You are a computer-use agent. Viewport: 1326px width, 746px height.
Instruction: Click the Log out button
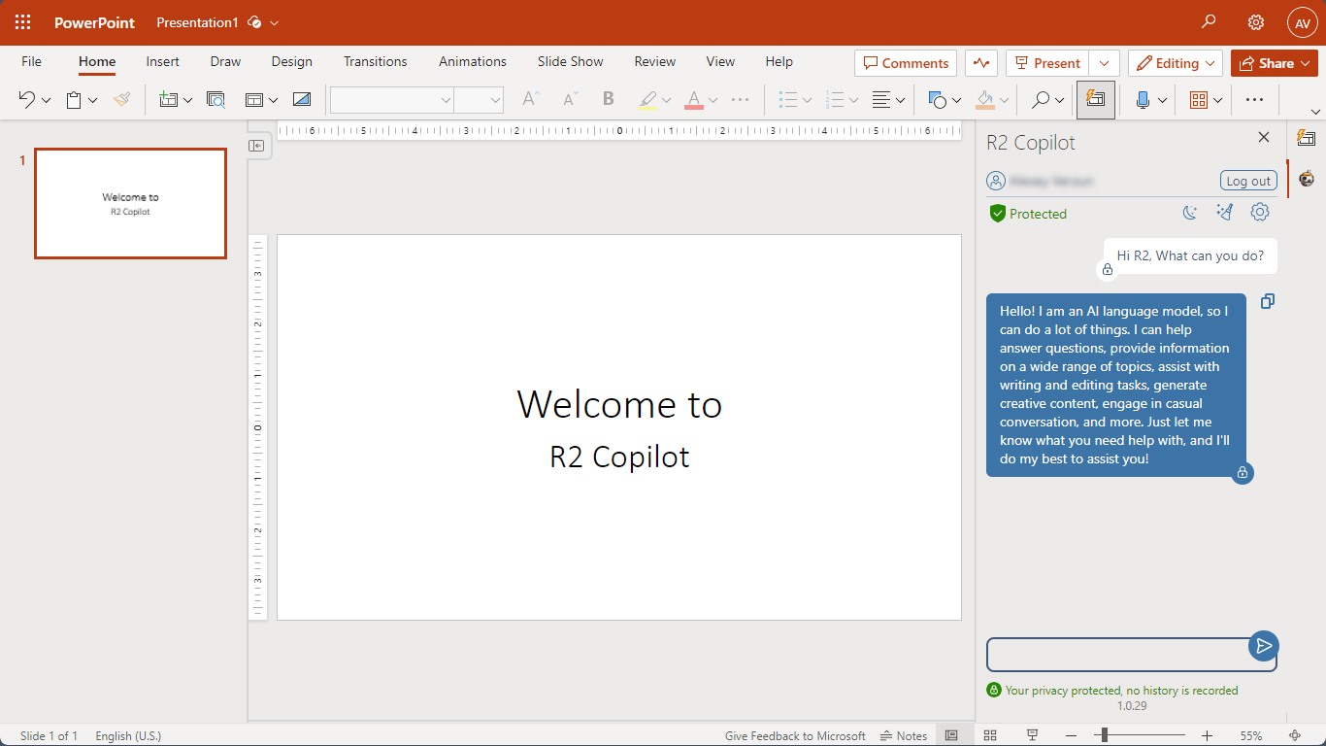1247,181
